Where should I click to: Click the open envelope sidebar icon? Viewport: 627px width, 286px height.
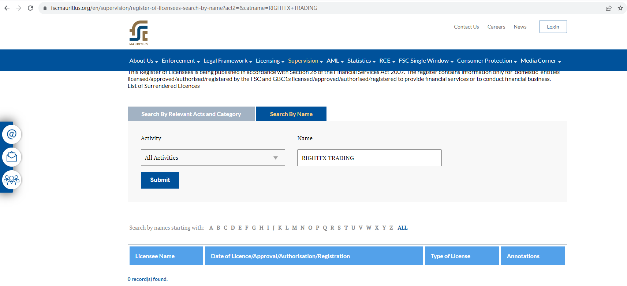(12, 157)
